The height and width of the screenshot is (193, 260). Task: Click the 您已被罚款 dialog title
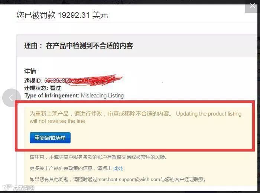(x=62, y=15)
